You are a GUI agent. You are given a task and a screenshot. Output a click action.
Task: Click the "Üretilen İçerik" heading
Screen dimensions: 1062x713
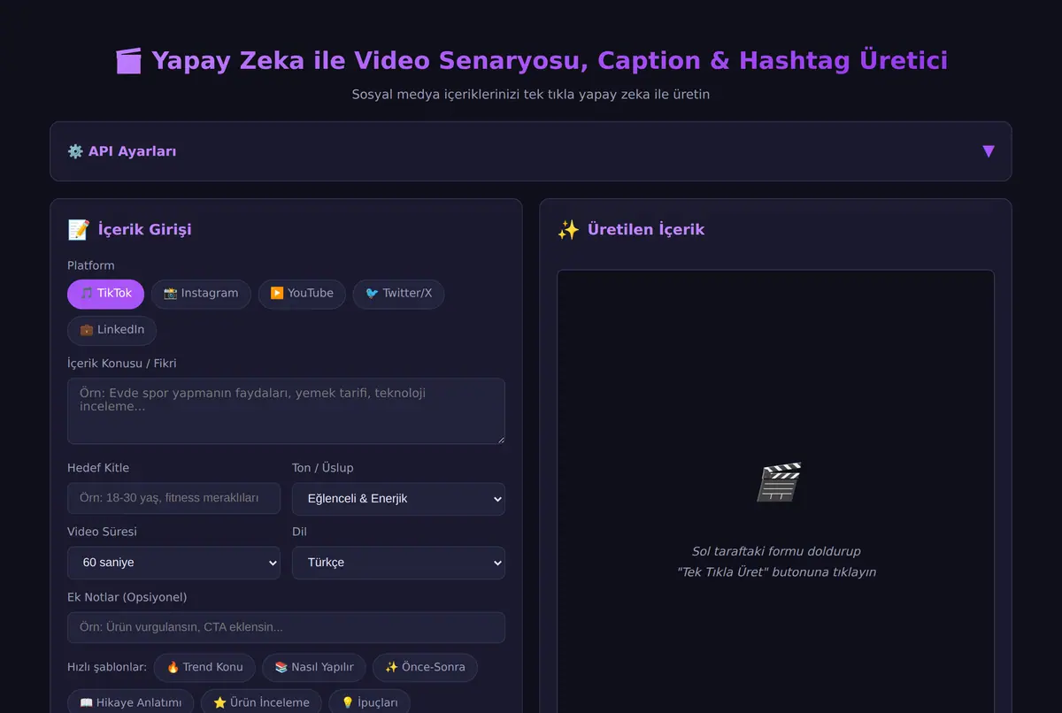point(646,230)
